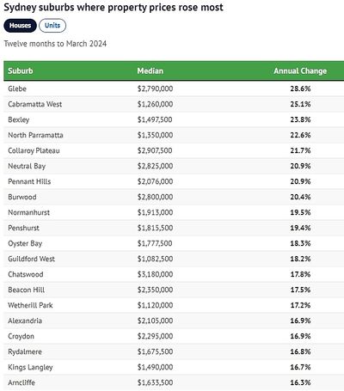
Task: Select the Chatswood $3,180,000 median cell
Action: [x=155, y=274]
